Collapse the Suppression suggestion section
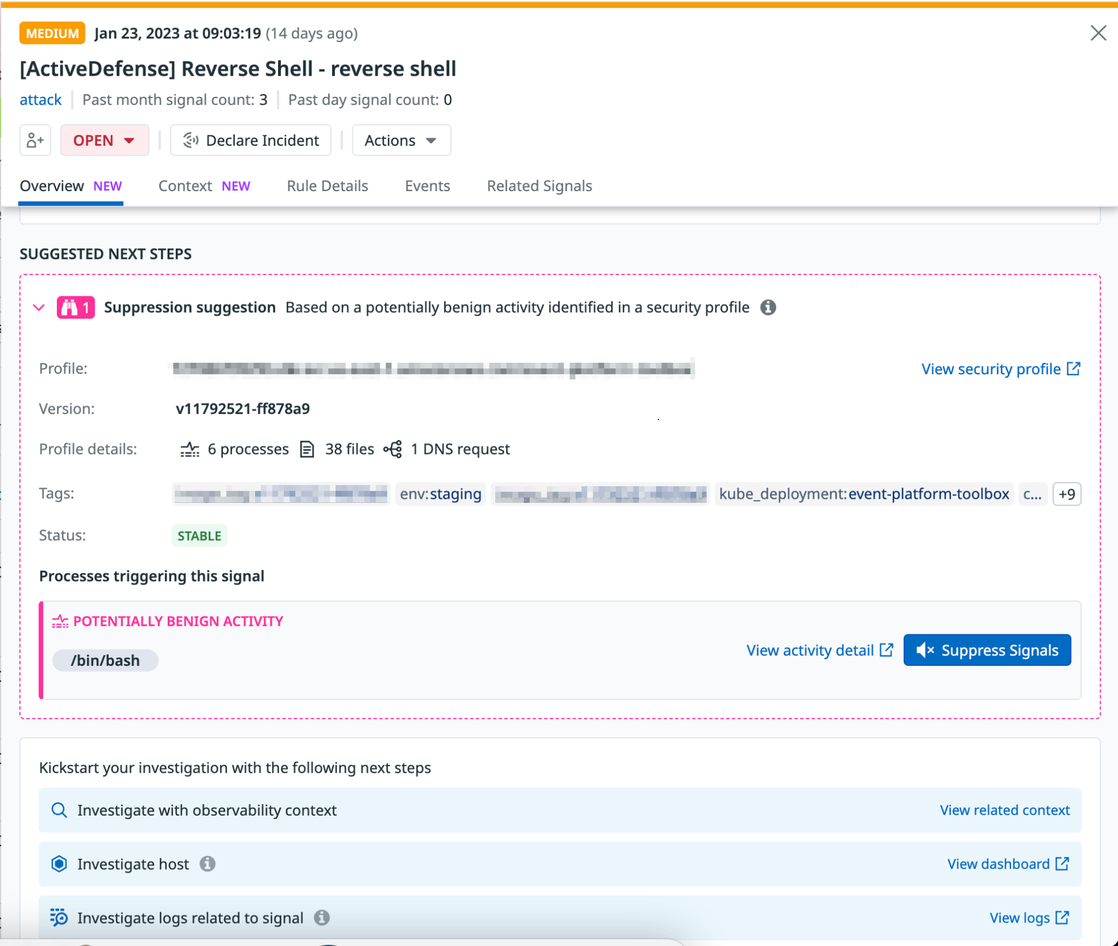 click(x=39, y=308)
